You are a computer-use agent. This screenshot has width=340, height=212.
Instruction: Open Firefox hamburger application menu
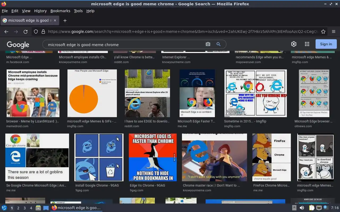point(334,32)
